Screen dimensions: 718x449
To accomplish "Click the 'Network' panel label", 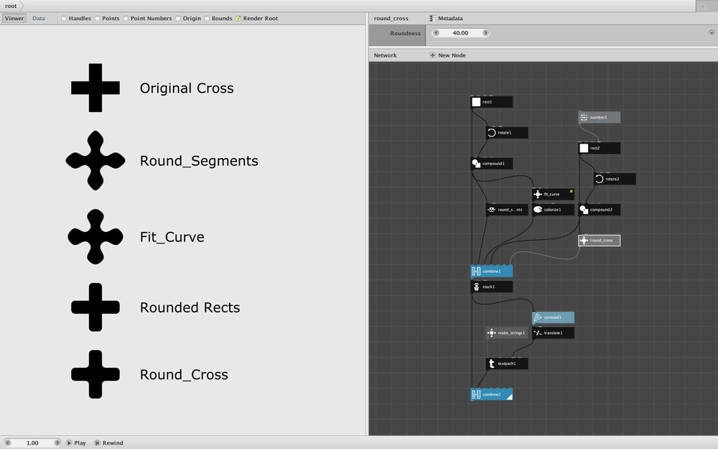I will click(385, 55).
